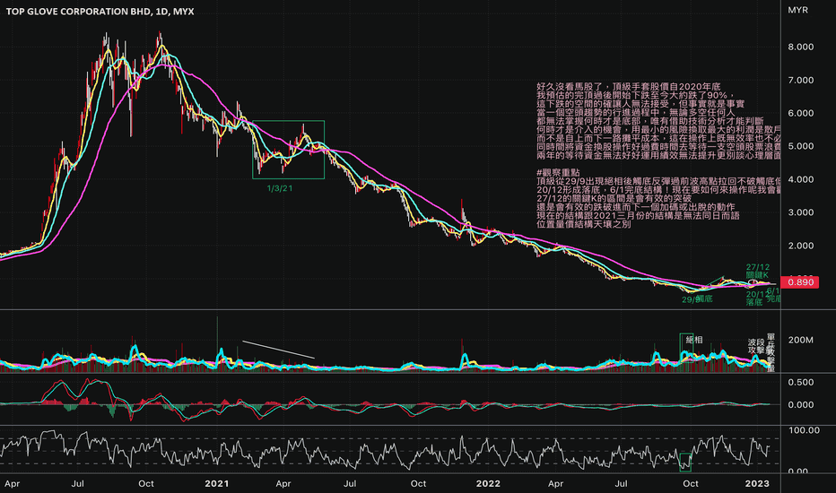Click the 2021 label on time axis
This screenshot has width=836, height=493.
(217, 483)
